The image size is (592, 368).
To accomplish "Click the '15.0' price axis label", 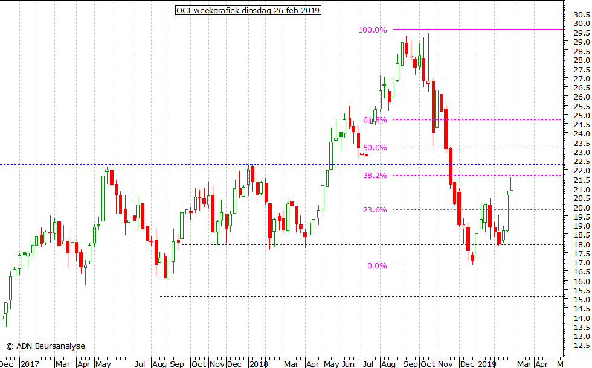I will coord(581,300).
